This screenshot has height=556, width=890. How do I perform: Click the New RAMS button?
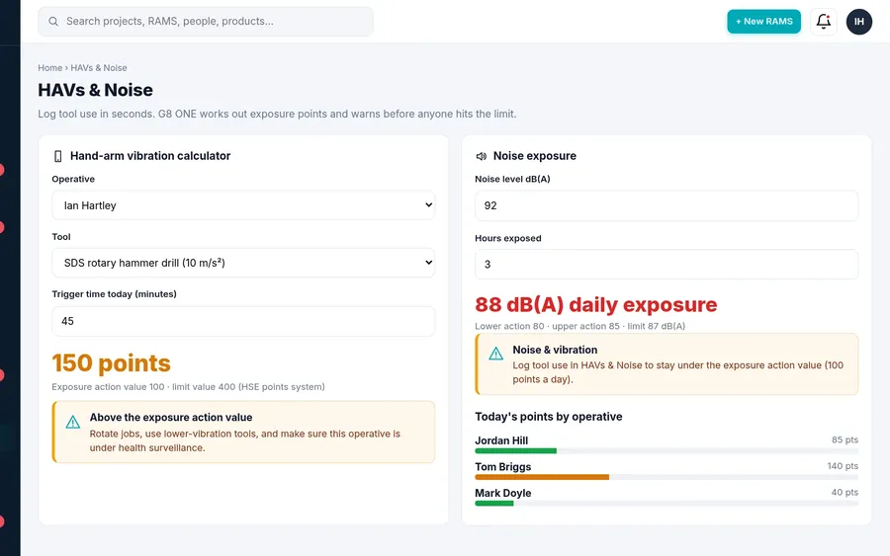click(x=764, y=22)
